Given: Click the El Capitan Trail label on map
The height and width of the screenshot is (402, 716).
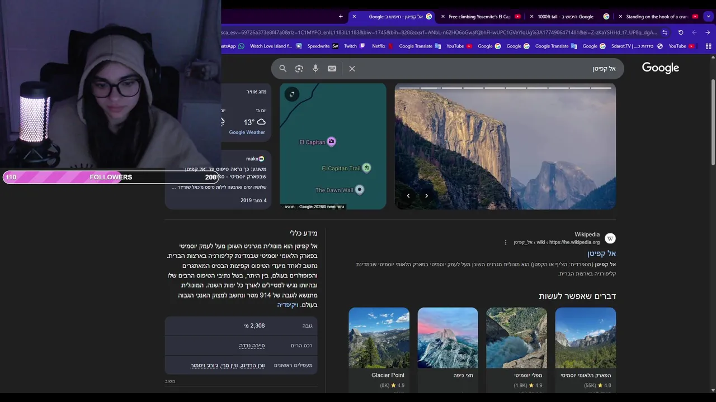Looking at the screenshot, I should pos(341,168).
